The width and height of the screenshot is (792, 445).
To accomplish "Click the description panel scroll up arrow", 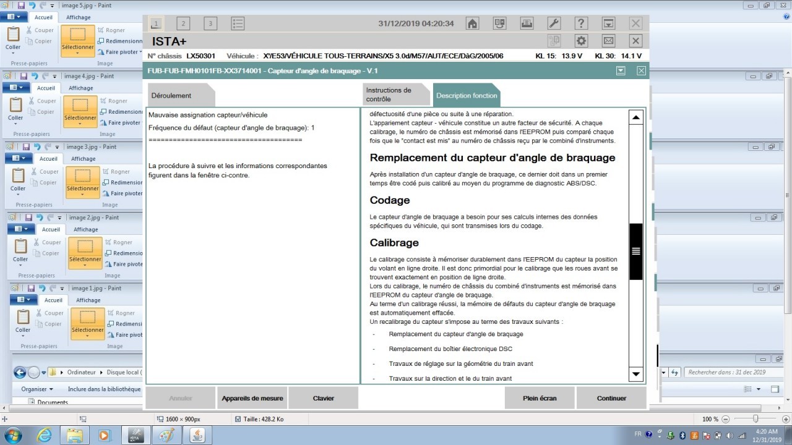I will click(635, 117).
